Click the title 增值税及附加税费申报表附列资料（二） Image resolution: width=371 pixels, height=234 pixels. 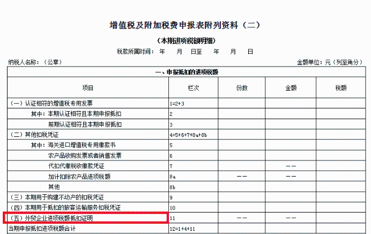(x=185, y=25)
